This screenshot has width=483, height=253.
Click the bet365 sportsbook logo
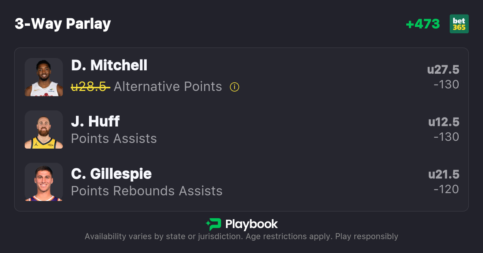[x=459, y=24]
